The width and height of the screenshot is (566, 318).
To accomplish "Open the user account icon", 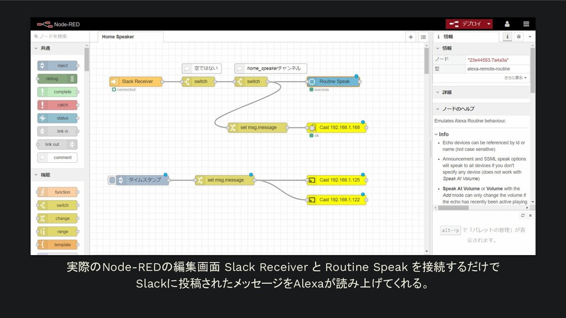I will tap(507, 24).
